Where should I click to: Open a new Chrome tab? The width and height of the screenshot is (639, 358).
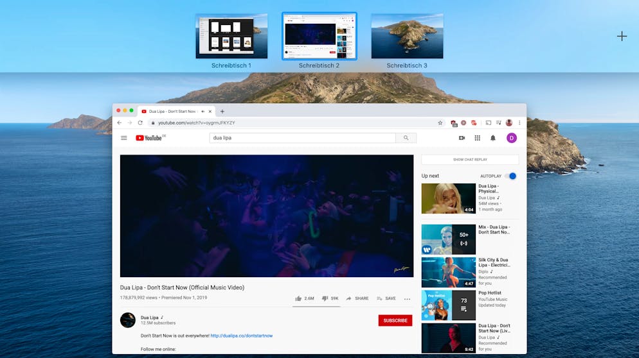(x=222, y=111)
